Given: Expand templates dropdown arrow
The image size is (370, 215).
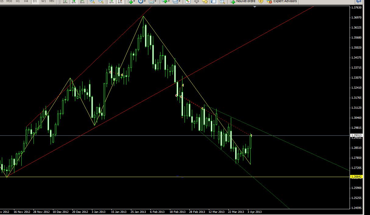Looking at the screenshot, I should [155, 2].
